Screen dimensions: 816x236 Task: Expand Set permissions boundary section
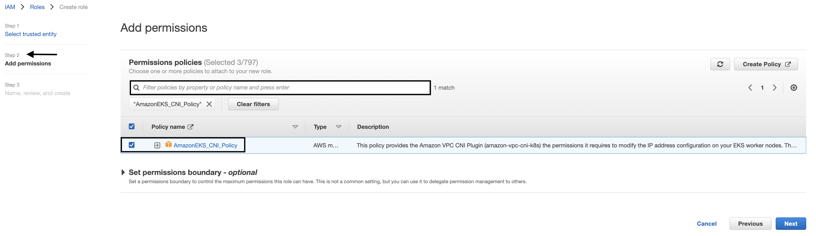click(123, 172)
